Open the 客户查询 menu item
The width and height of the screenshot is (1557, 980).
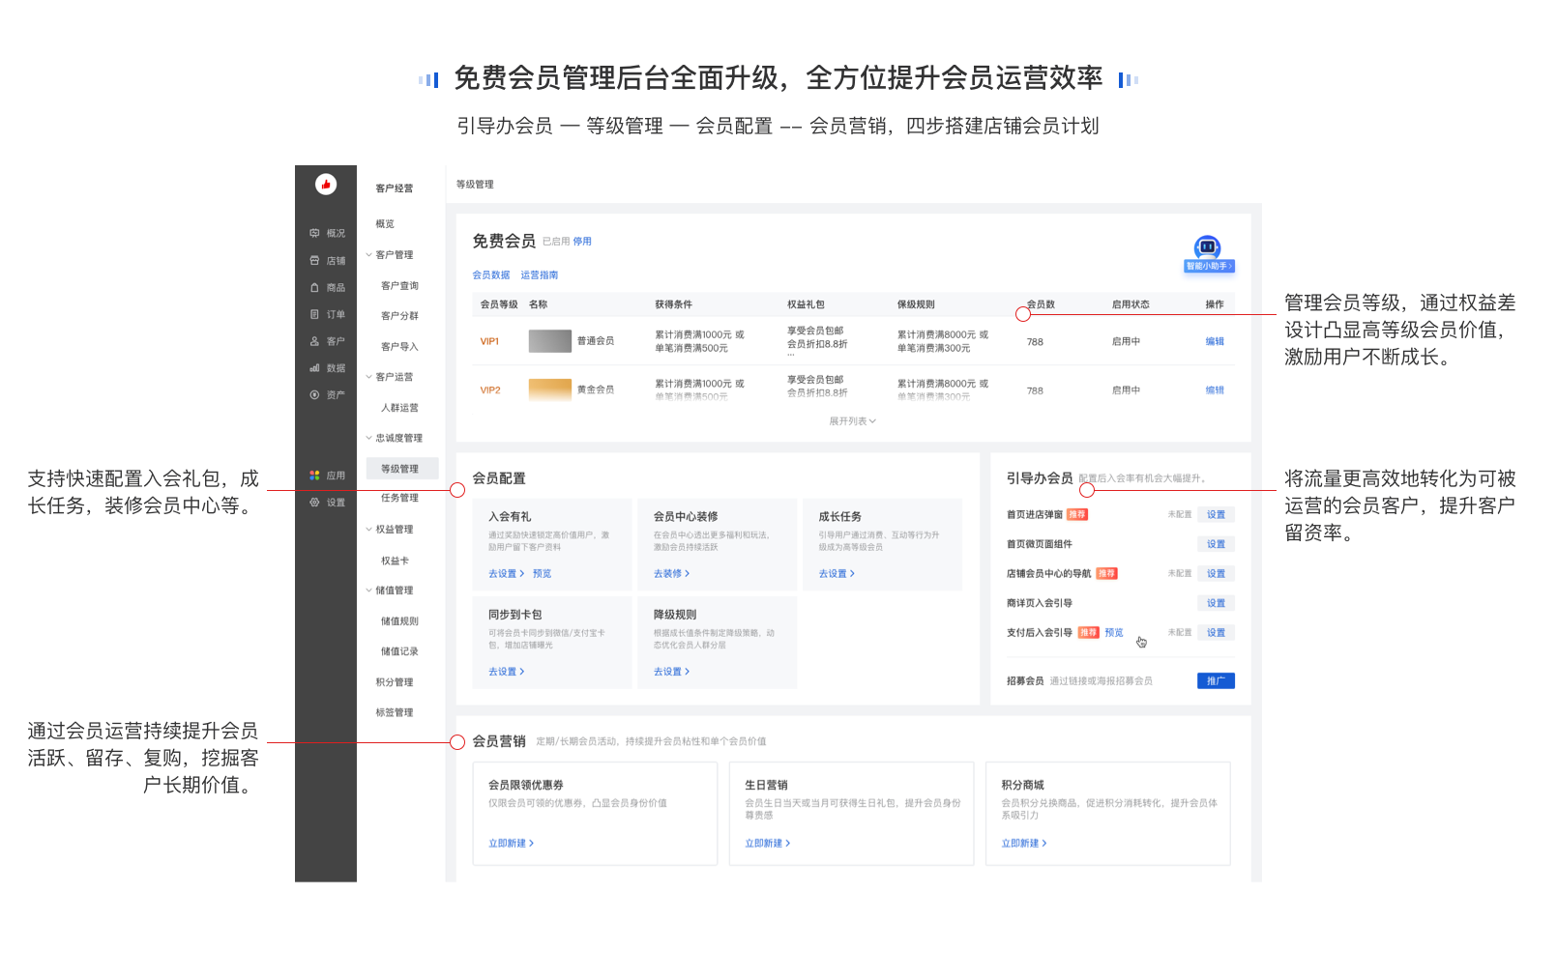tap(399, 286)
